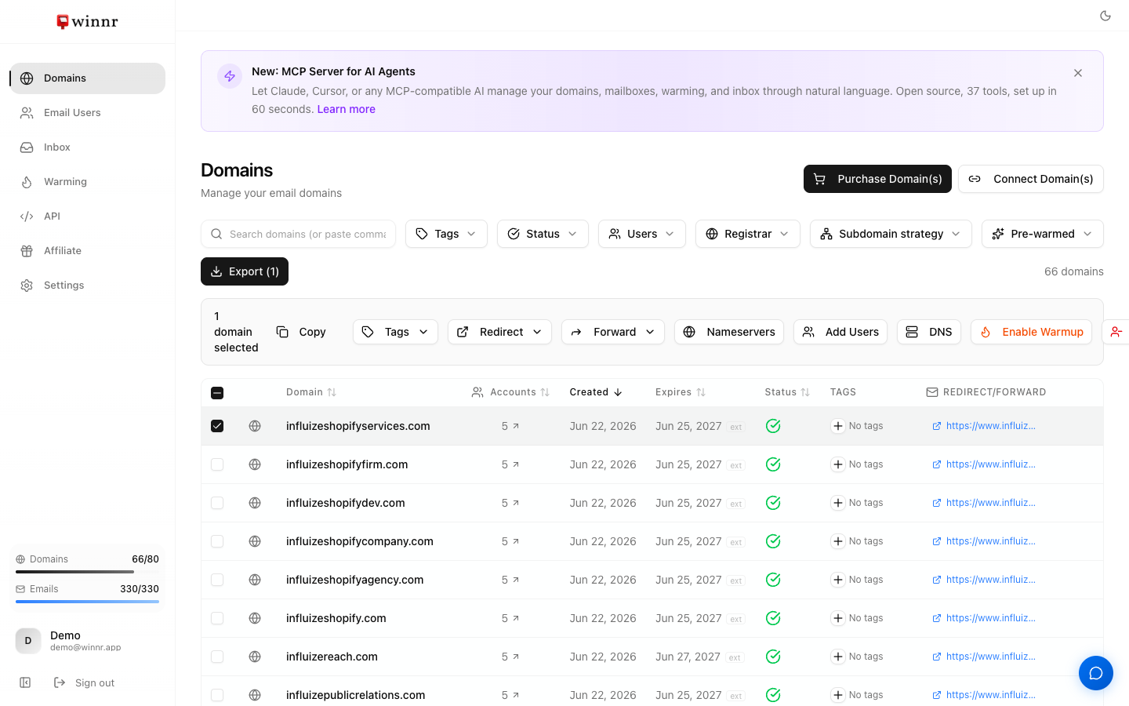Click the globe icon for influizeshopifyfirm.com
Screen dimensions: 1129x706
(x=255, y=464)
